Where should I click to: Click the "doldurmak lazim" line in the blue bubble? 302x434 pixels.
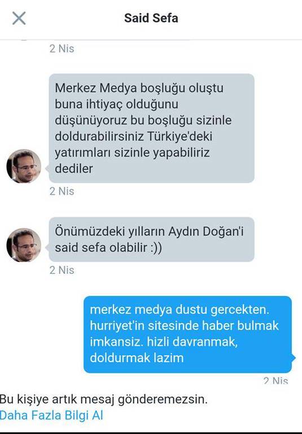[x=137, y=358]
